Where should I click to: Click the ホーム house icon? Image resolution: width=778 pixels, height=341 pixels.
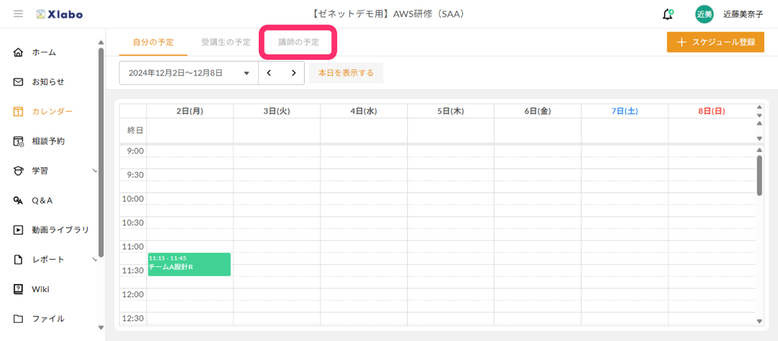point(19,52)
